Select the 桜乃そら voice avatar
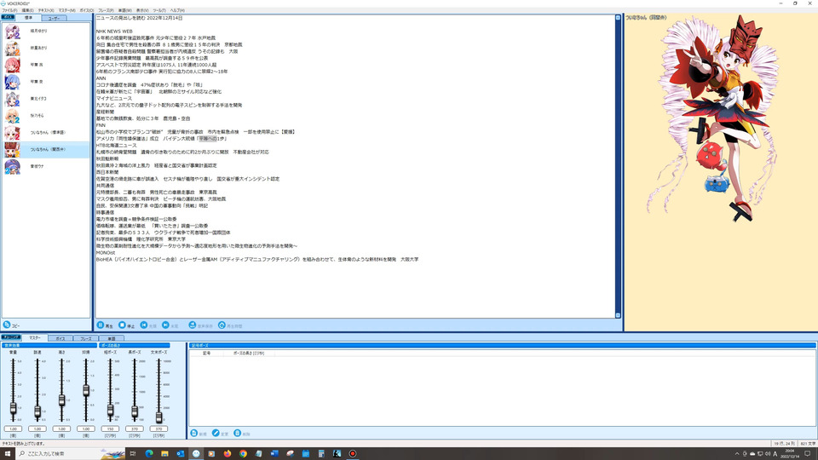This screenshot has width=818, height=460. point(12,116)
